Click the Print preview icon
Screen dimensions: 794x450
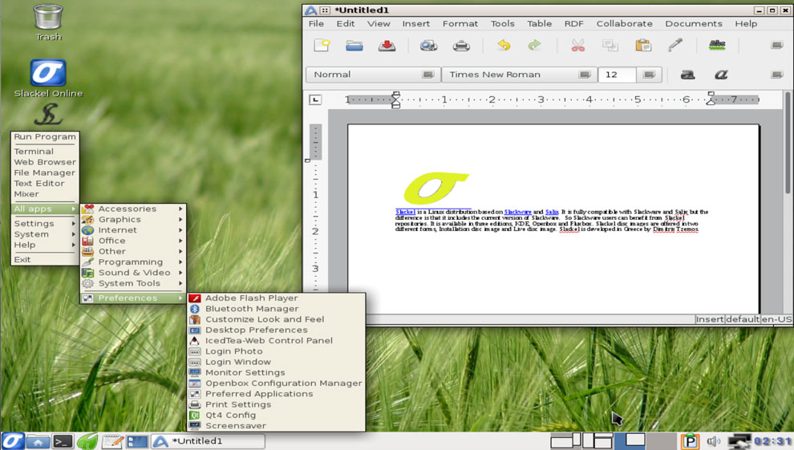[x=428, y=46]
